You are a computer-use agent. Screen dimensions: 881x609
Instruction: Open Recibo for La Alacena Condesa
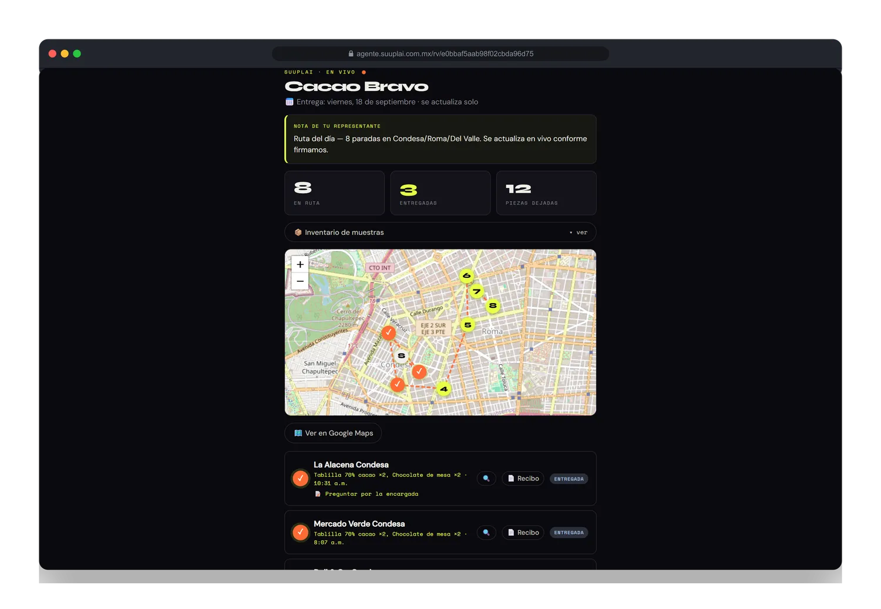point(523,479)
